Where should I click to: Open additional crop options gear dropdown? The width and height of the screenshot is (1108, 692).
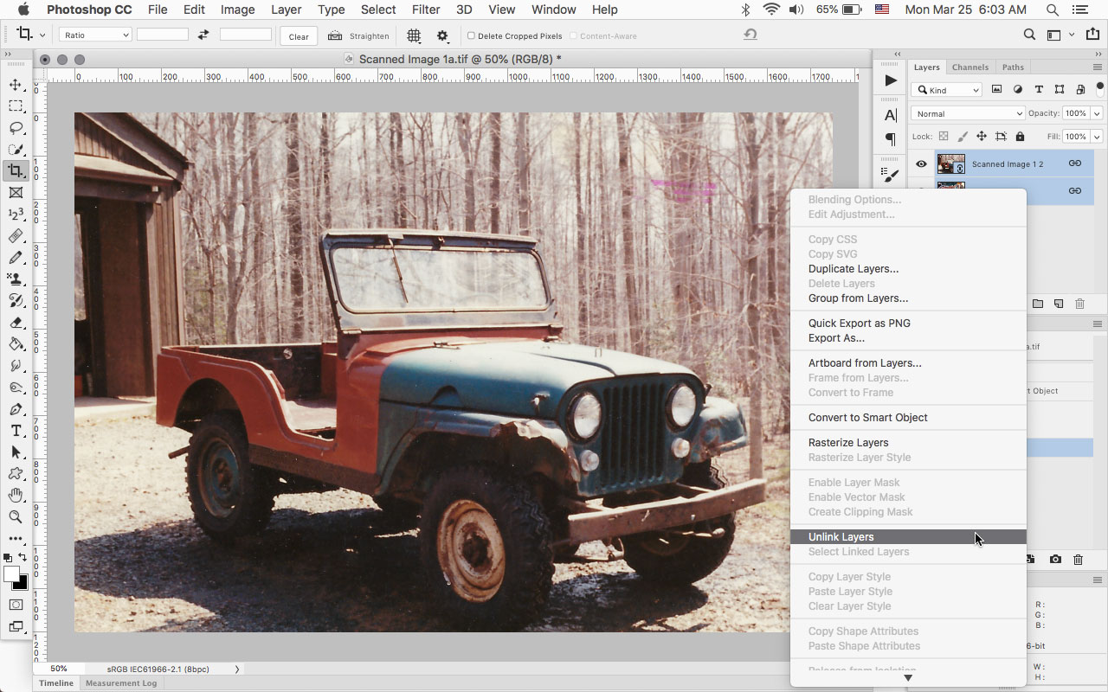[x=442, y=35]
